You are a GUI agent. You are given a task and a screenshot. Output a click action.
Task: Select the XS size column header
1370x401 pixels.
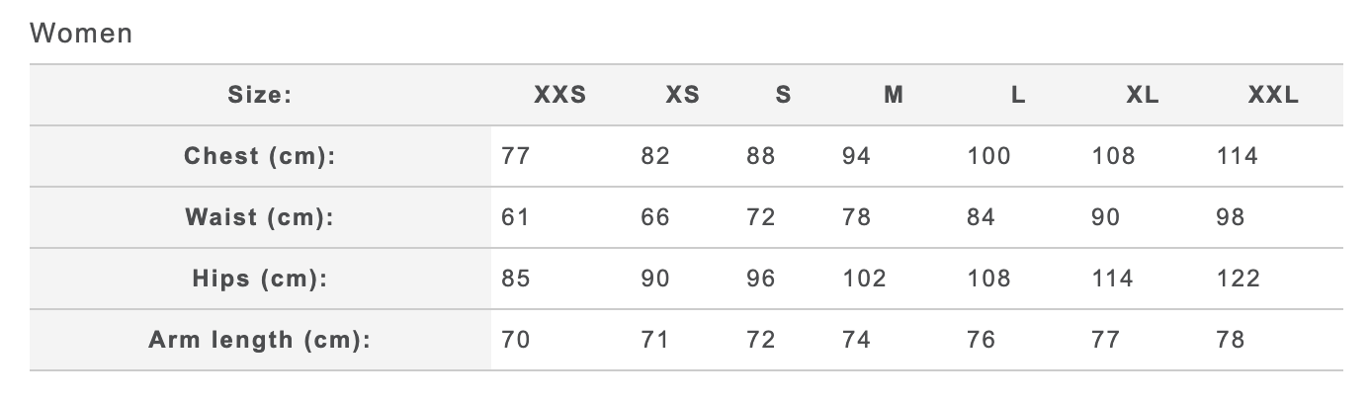pos(682,96)
